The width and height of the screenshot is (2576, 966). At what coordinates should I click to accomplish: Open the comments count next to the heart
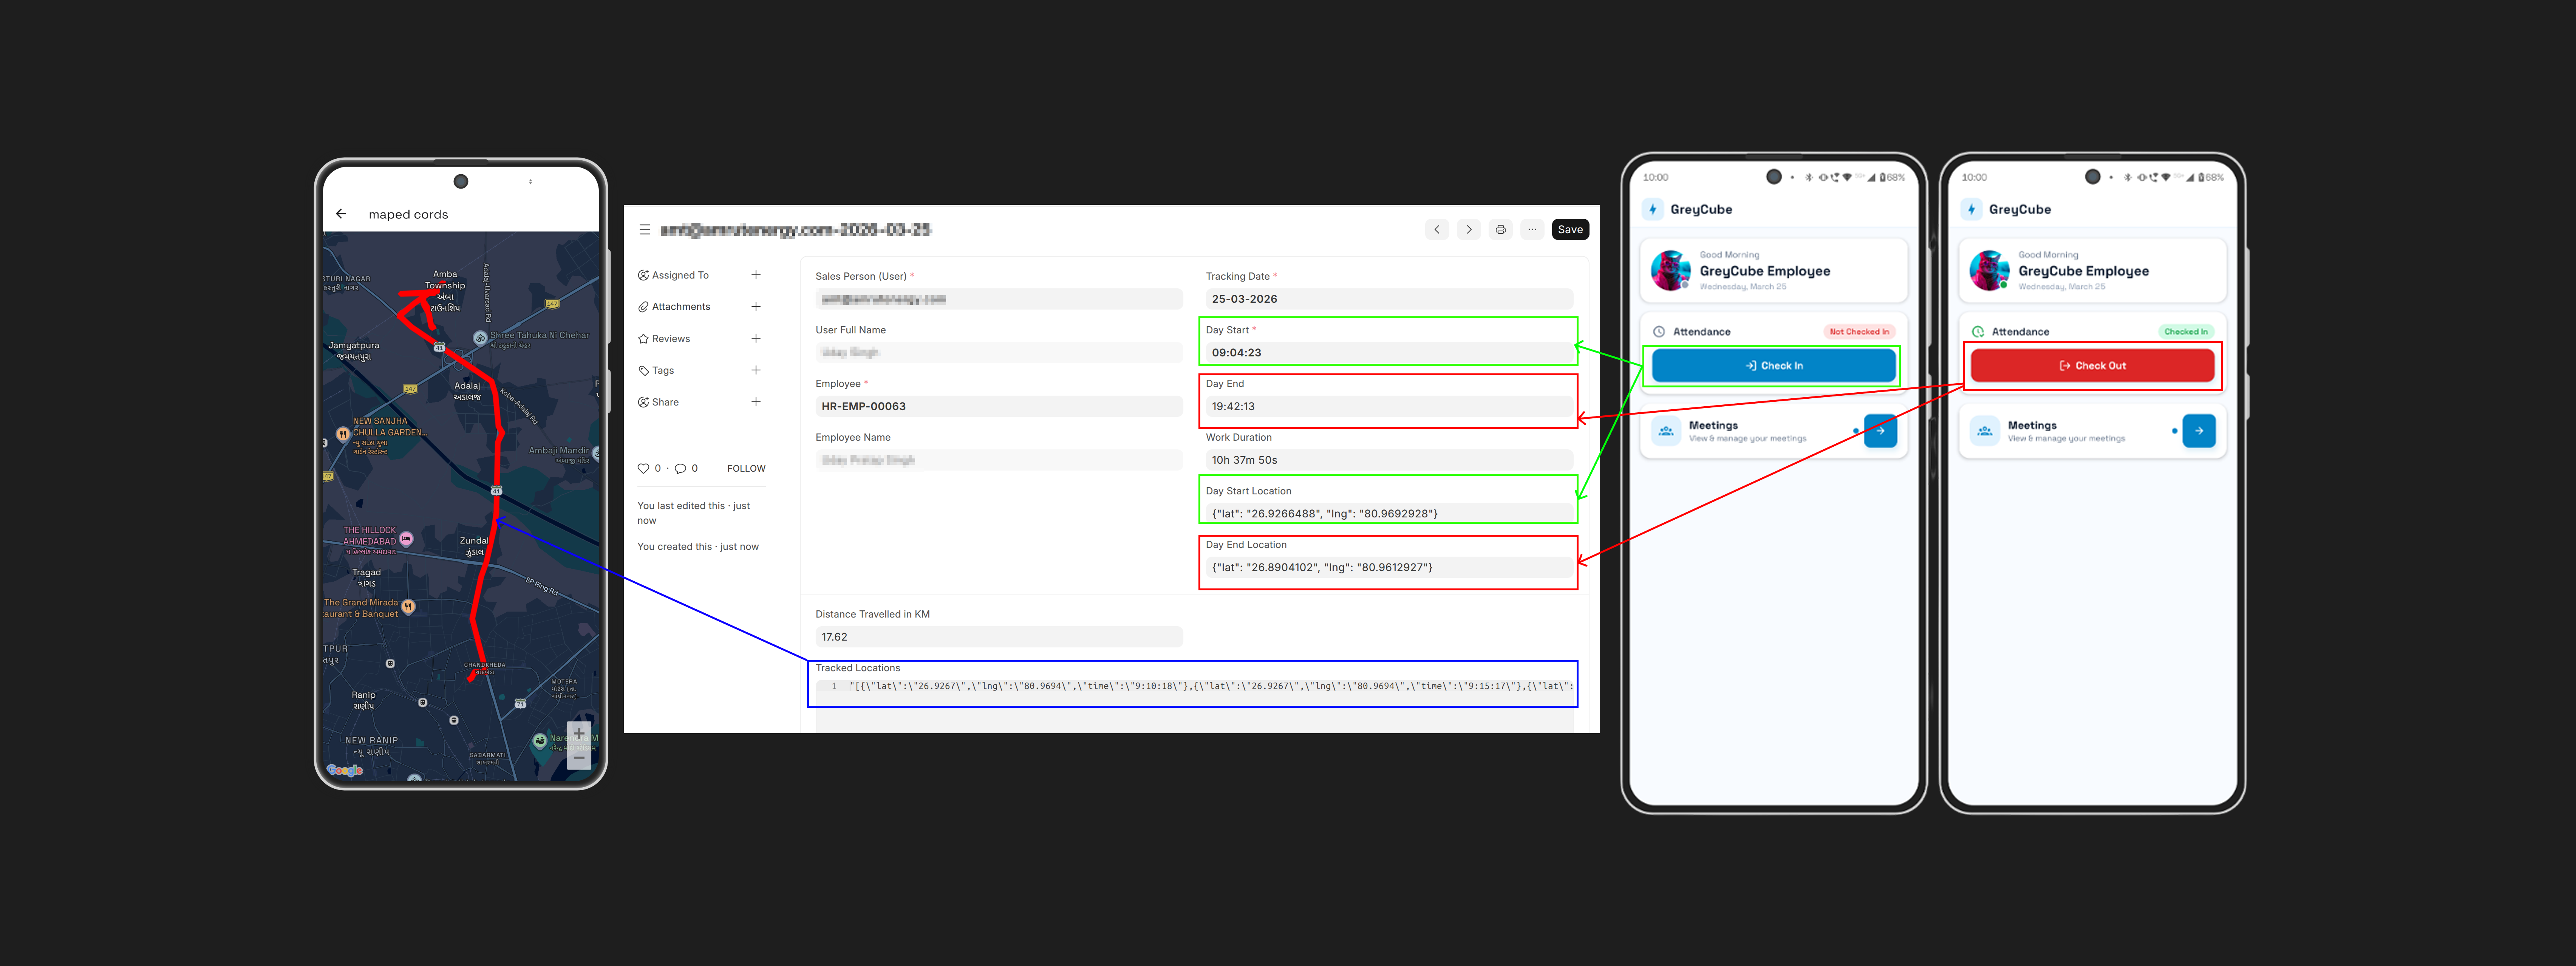tap(681, 468)
